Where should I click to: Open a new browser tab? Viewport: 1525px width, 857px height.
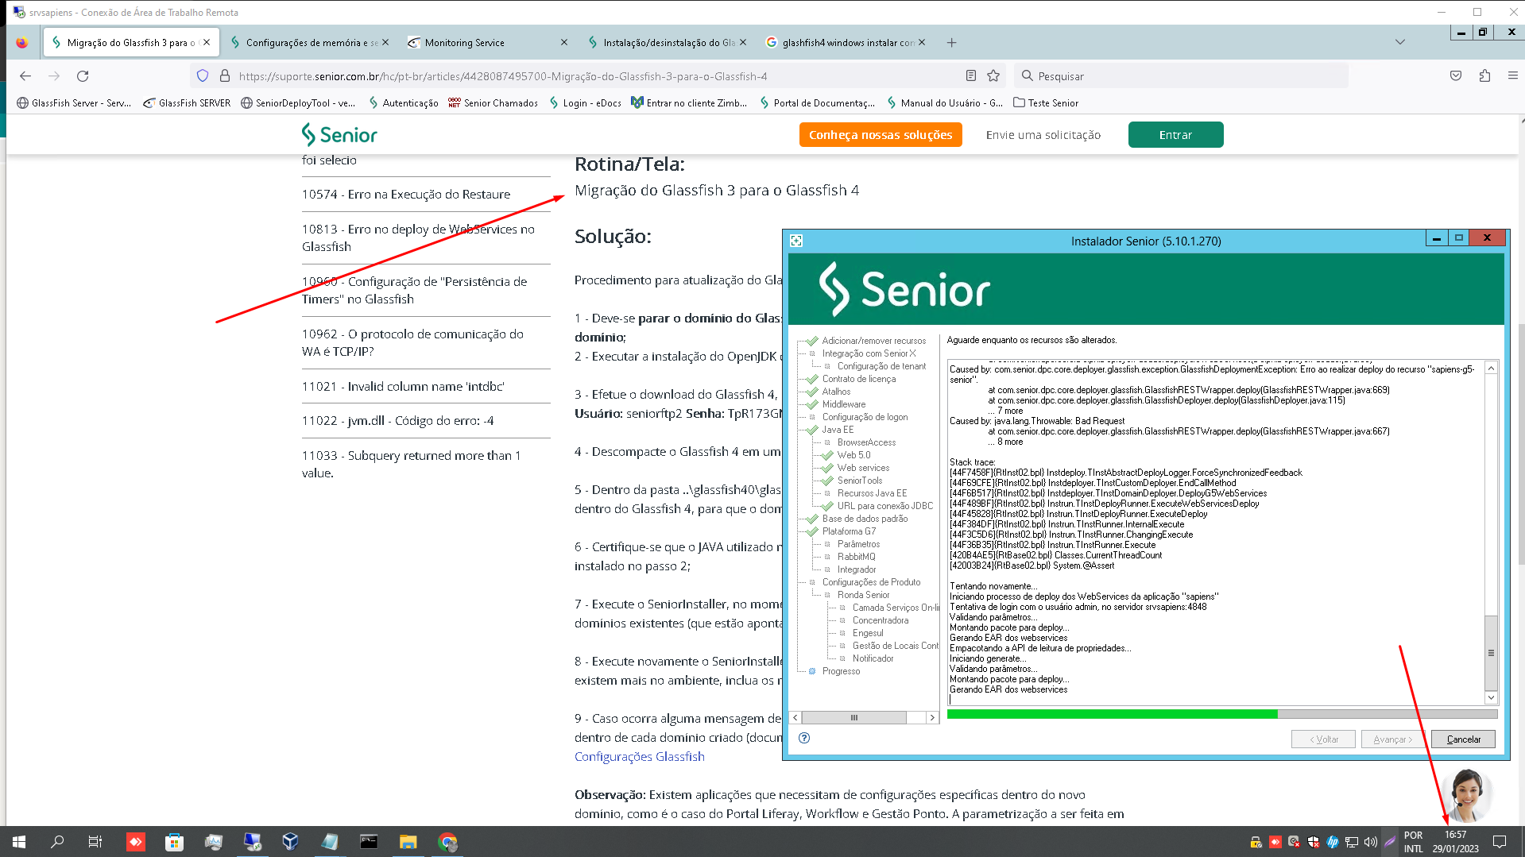pyautogui.click(x=951, y=43)
